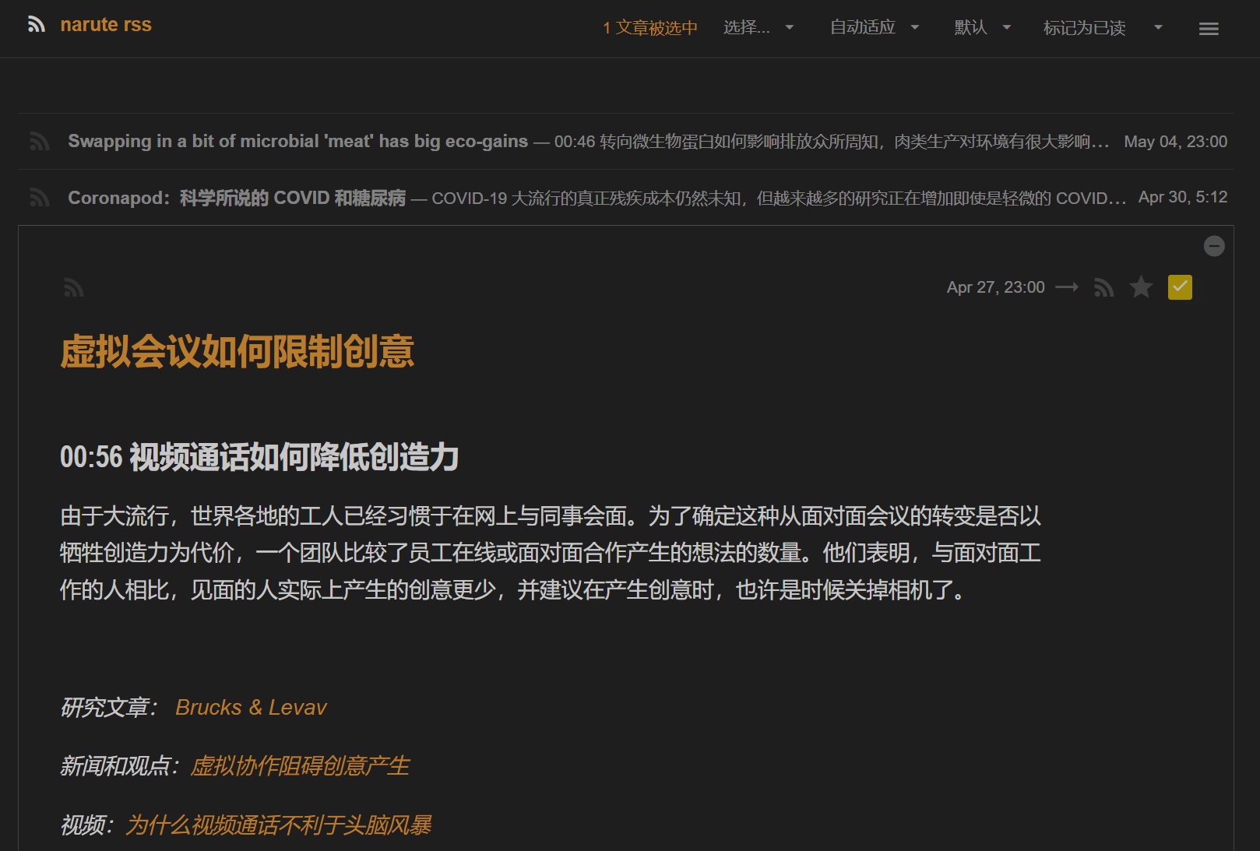Click the arrow icon next to Apr 27 date
This screenshot has width=1260, height=851.
pos(1067,287)
